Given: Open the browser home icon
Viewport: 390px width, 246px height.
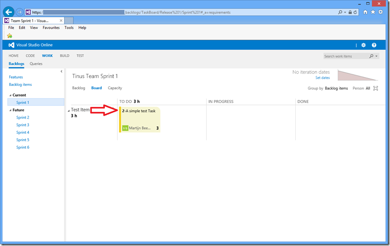Looking at the screenshot, I should point(366,12).
